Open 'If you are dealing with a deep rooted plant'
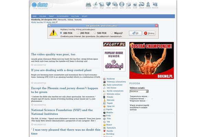Viewport: 206px width, 137px height. (x=61, y=70)
